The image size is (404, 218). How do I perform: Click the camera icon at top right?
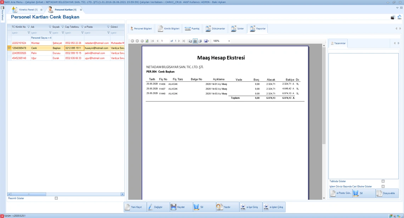(x=393, y=17)
